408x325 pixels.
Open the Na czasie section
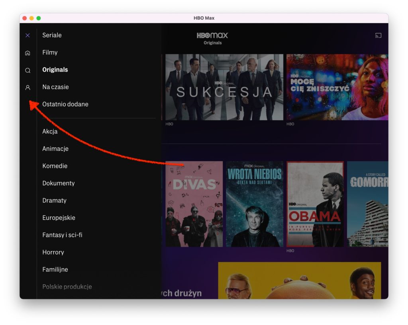(56, 87)
